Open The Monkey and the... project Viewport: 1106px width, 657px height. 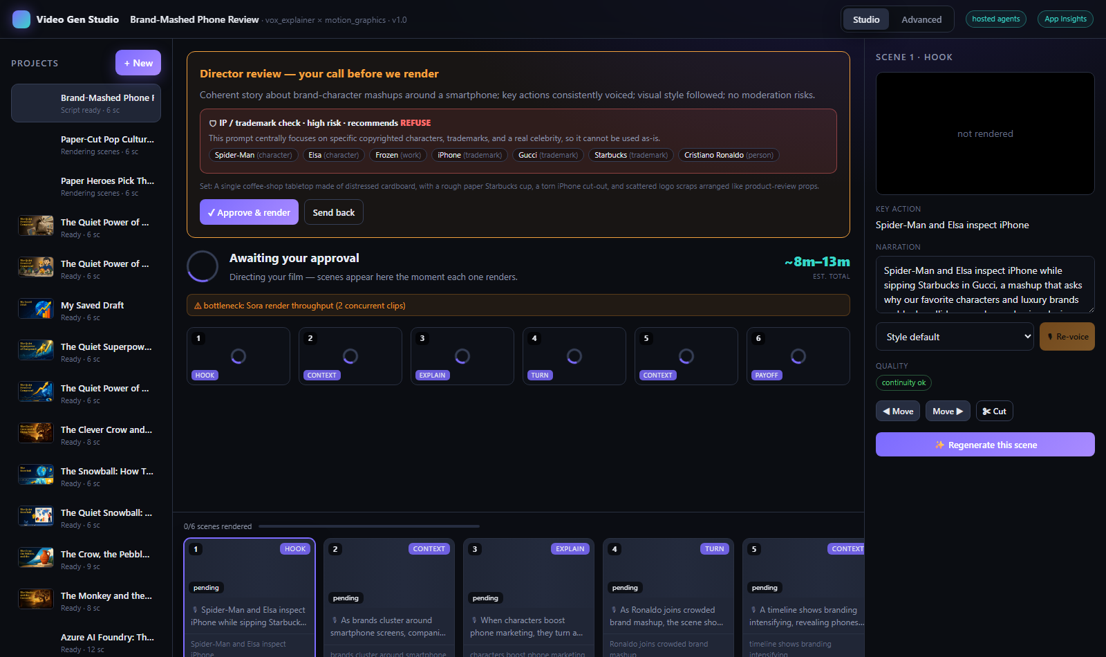[86, 601]
